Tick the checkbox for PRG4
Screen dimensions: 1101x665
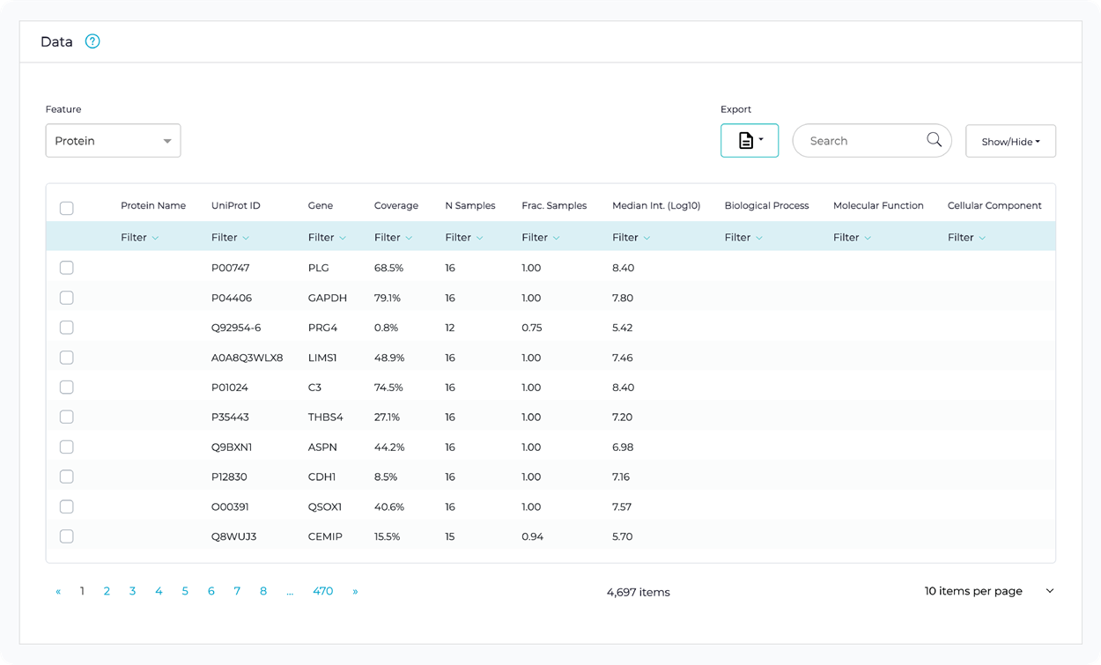pyautogui.click(x=67, y=328)
